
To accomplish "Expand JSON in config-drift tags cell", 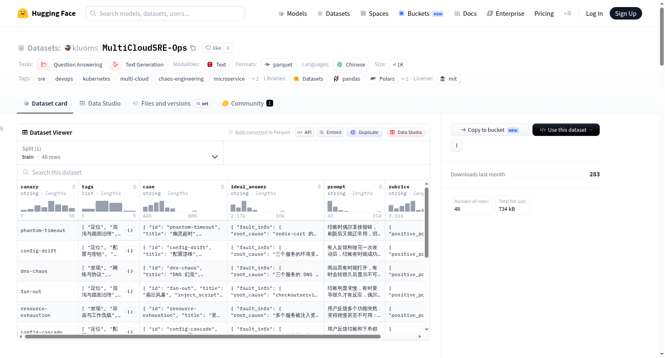I will coord(130,251).
